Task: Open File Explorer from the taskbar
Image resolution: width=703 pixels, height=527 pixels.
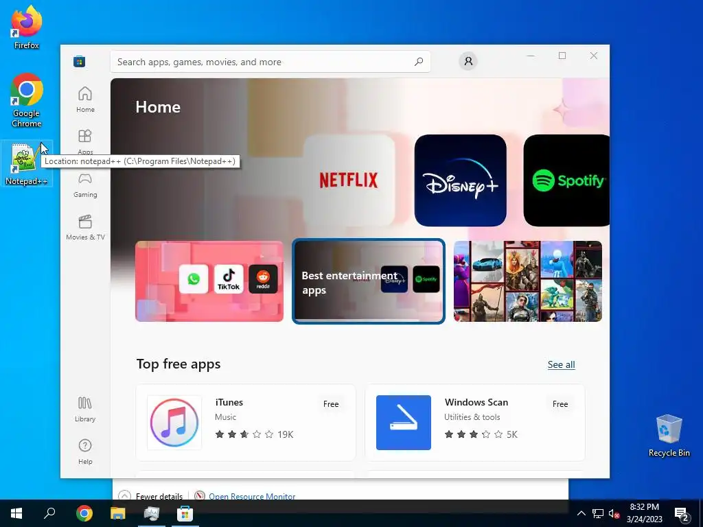Action: (118, 513)
